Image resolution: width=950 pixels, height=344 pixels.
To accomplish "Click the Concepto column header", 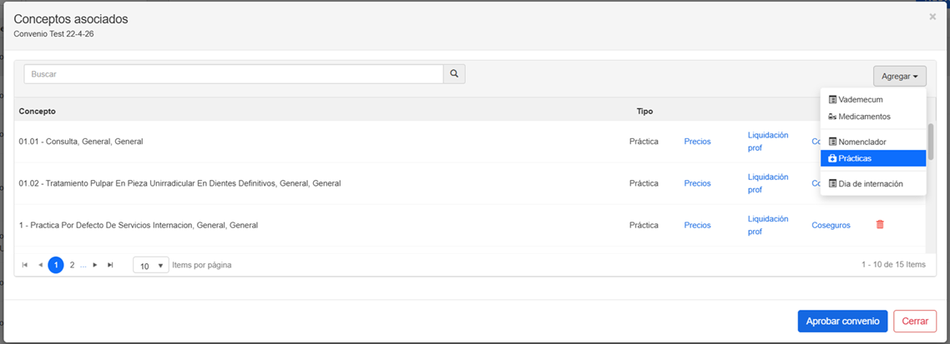I will (38, 112).
